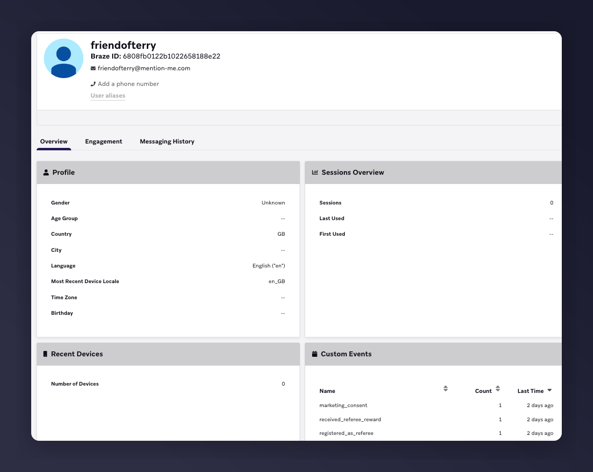Click the Last Used label
The height and width of the screenshot is (472, 593).
[332, 219]
